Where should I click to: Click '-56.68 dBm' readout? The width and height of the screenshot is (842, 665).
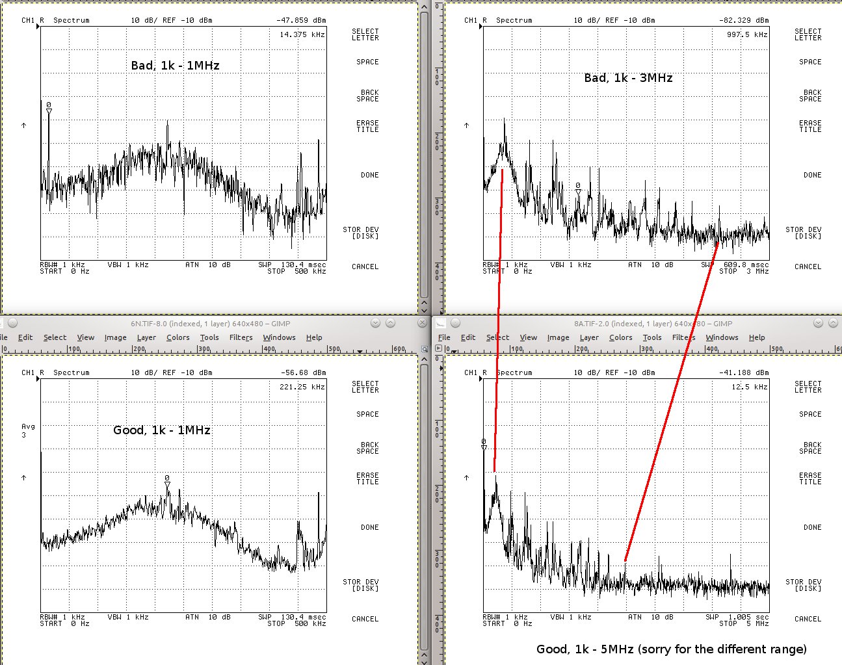(304, 372)
